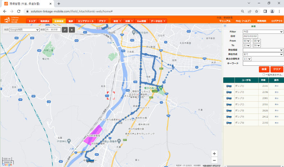Screen dimensions: 284x167
Task: Expand the 日報 menu
Action: (x=129, y=21)
